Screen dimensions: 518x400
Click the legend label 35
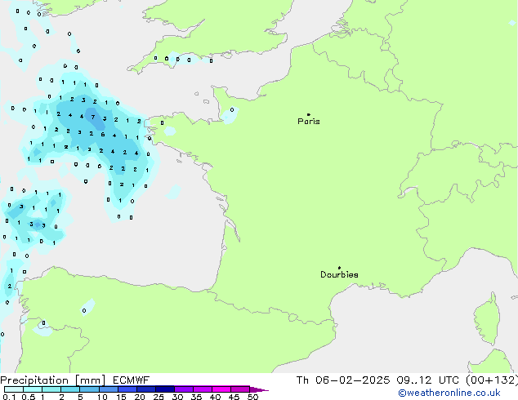pyautogui.click(x=196, y=397)
